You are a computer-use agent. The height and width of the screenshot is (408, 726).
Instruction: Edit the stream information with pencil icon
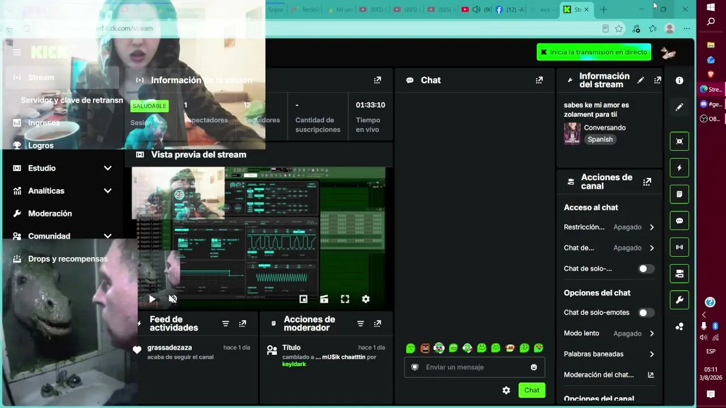[640, 80]
